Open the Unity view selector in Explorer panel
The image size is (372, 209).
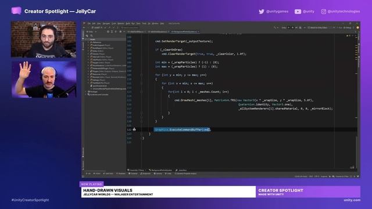tap(91, 32)
